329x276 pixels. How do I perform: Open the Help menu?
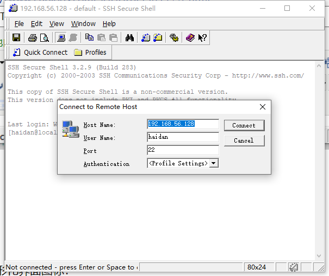109,24
